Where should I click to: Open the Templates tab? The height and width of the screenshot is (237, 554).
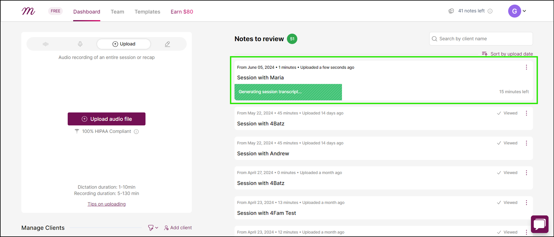click(x=147, y=12)
